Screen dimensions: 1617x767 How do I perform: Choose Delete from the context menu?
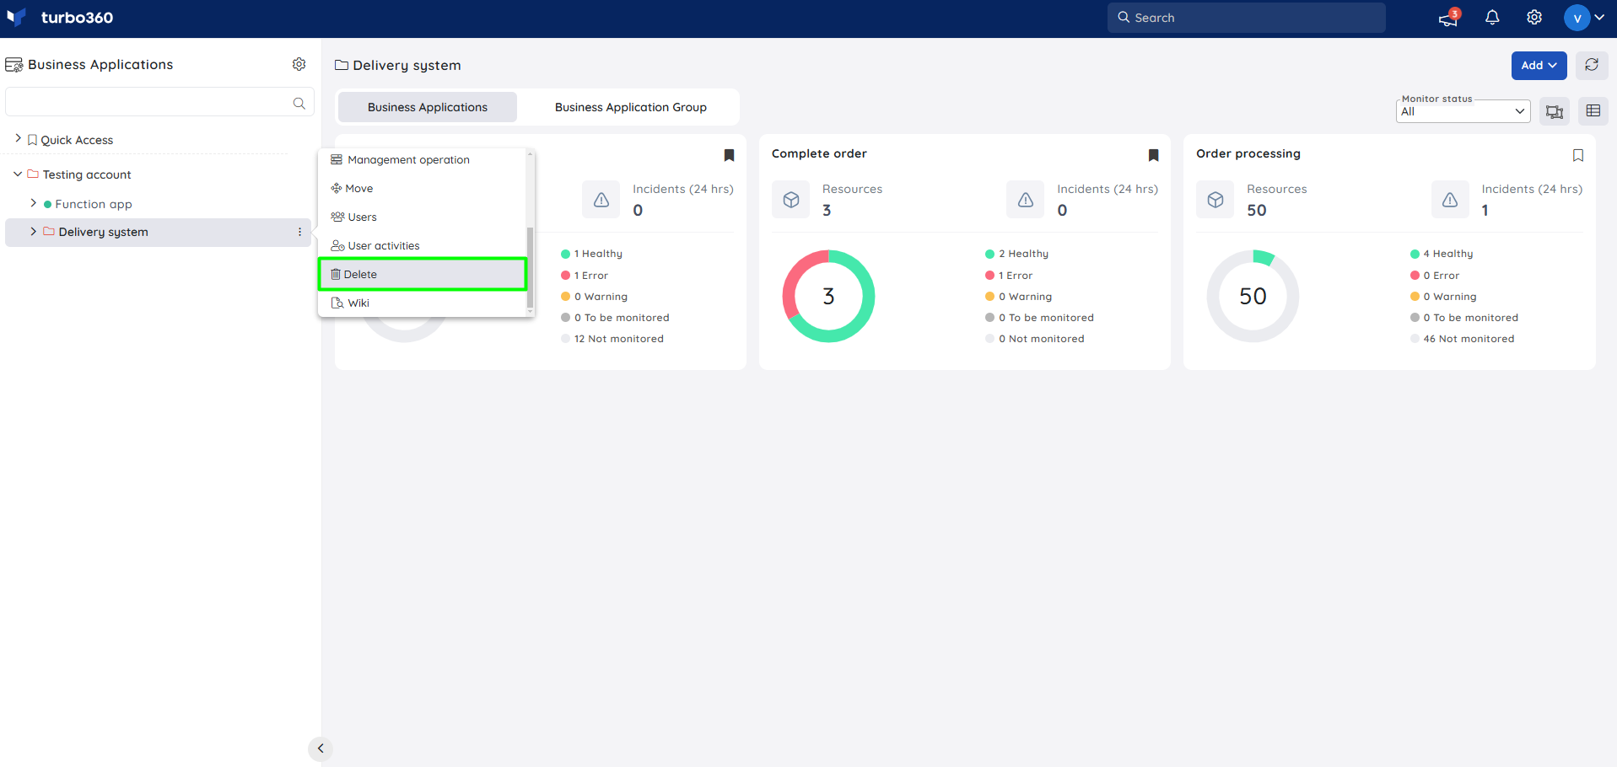click(423, 275)
